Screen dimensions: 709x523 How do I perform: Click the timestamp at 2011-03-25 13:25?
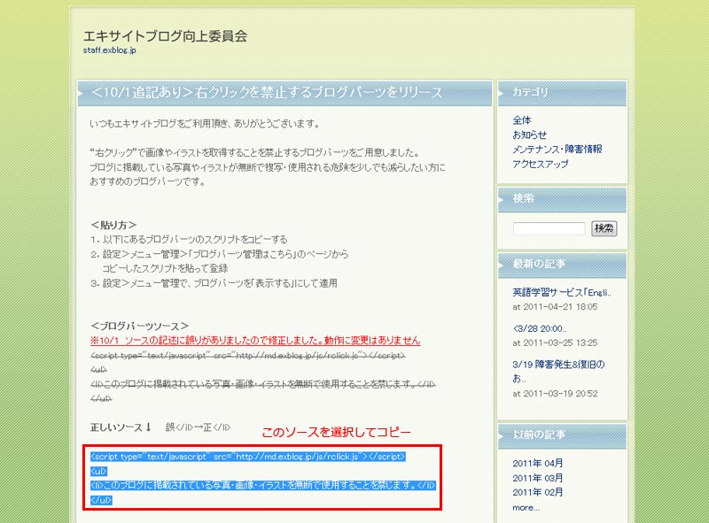coord(555,343)
